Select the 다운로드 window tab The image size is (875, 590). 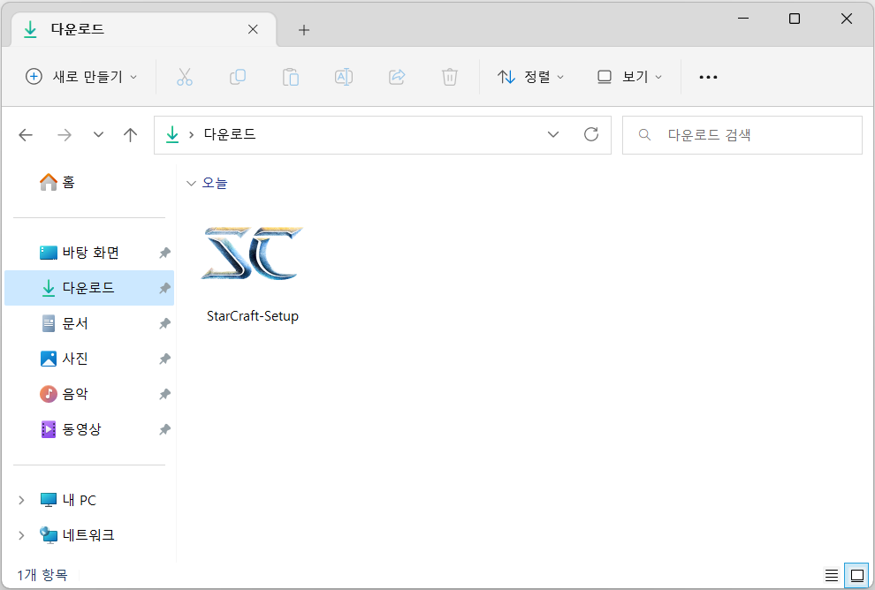(x=143, y=29)
